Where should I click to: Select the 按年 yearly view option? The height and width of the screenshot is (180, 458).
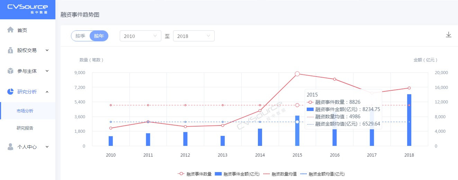tap(99, 36)
